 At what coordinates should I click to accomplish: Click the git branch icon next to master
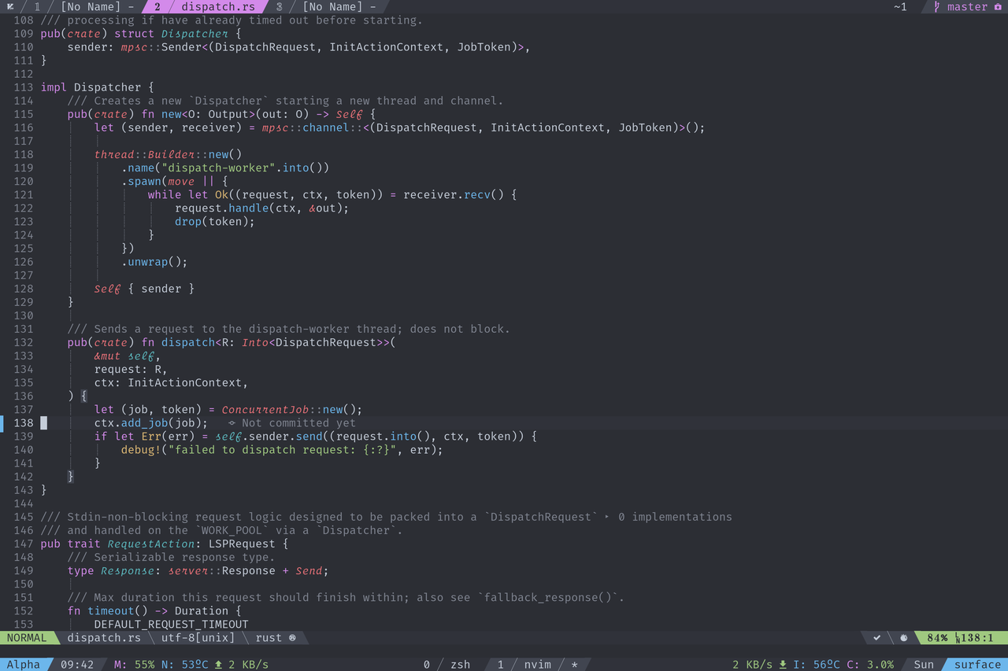(x=937, y=6)
